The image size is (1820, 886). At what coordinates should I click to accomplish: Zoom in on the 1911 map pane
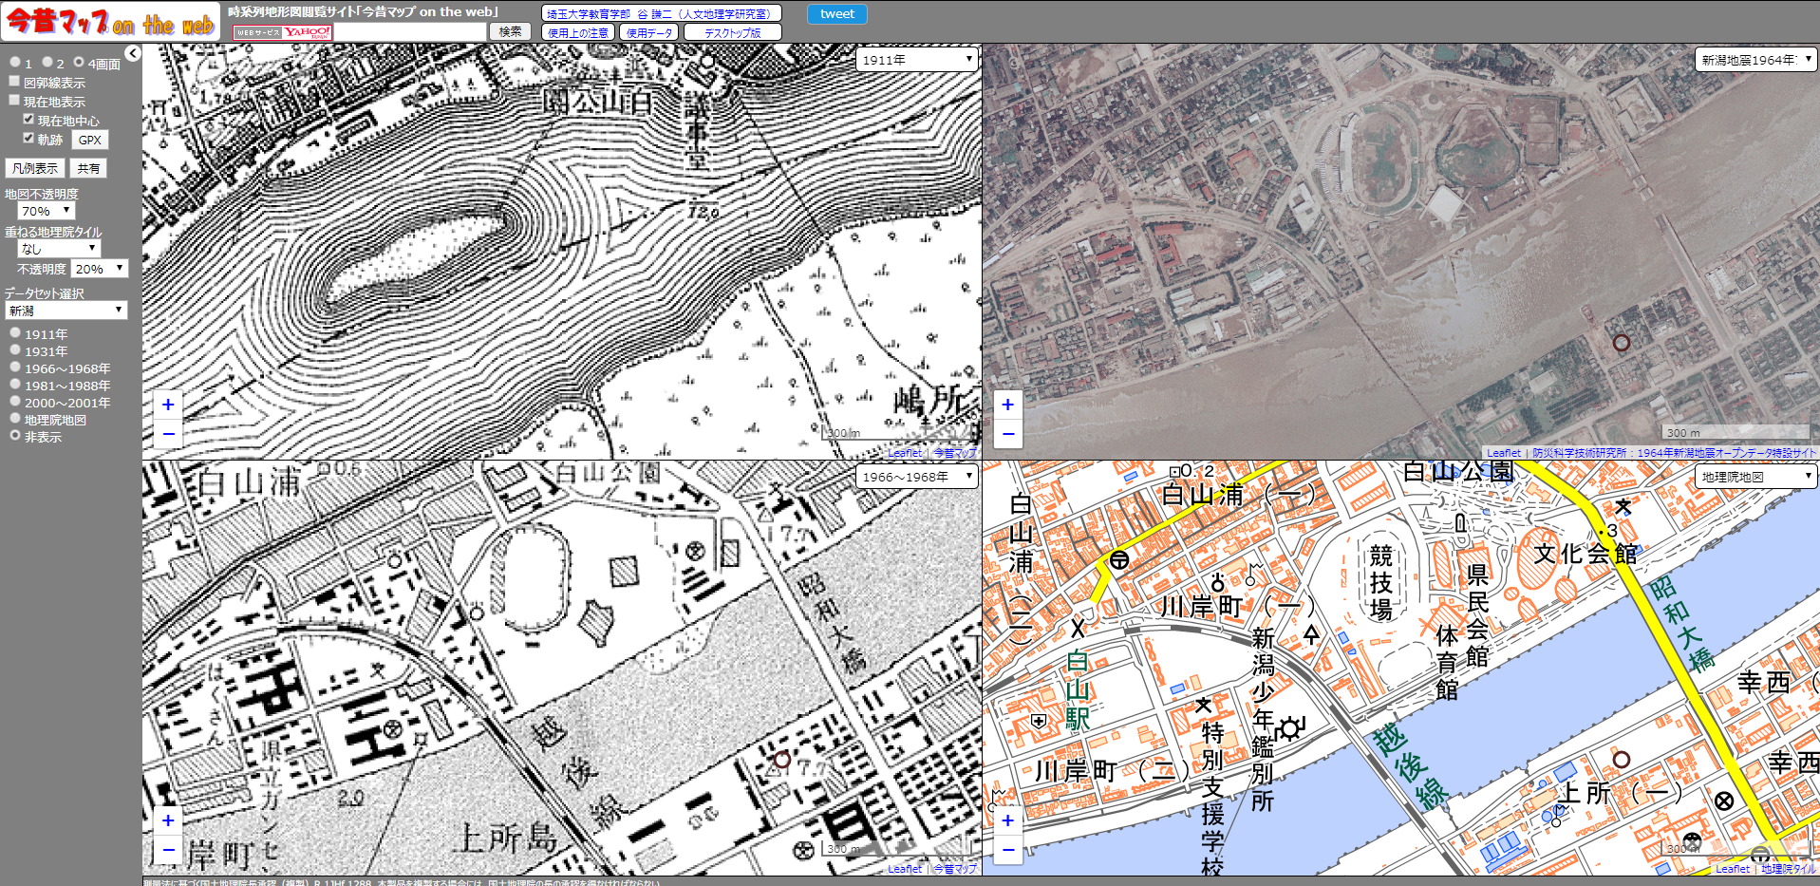168,405
